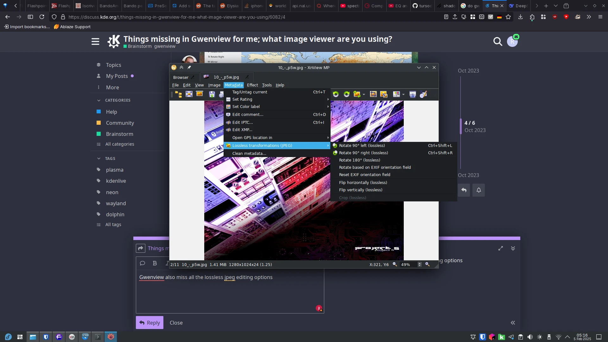
Task: Minimize the composer with double chevron
Action: pos(513,248)
